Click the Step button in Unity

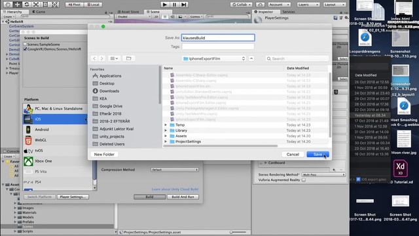pos(183,5)
